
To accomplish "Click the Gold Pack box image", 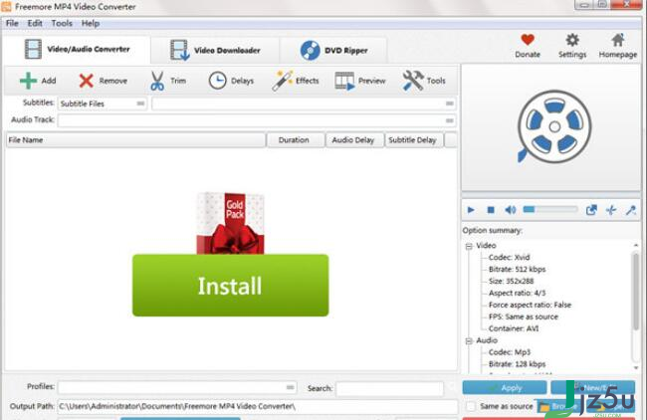I will 230,223.
